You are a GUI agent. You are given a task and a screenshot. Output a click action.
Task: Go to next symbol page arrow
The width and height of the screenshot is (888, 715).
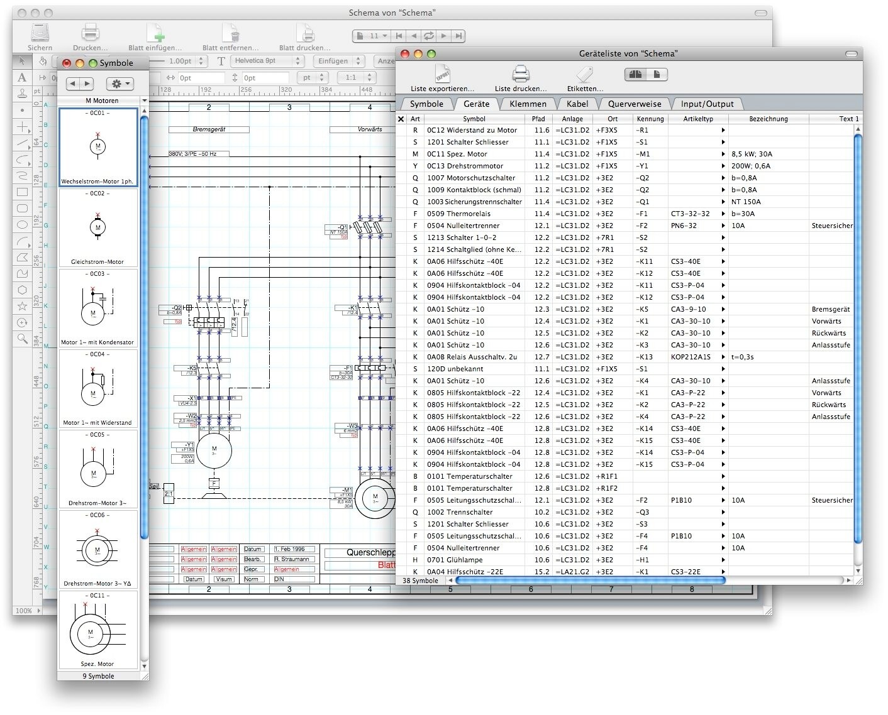[x=87, y=84]
